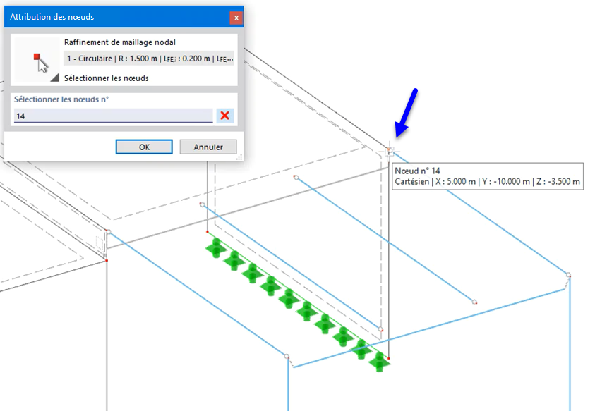
Task: Click the OK button
Action: click(x=144, y=147)
